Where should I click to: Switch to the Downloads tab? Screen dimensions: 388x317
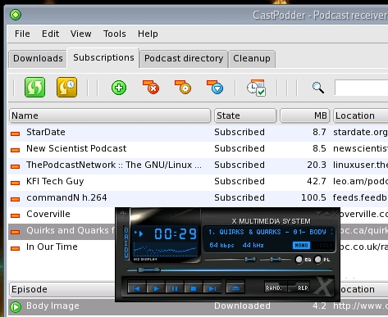(x=38, y=58)
